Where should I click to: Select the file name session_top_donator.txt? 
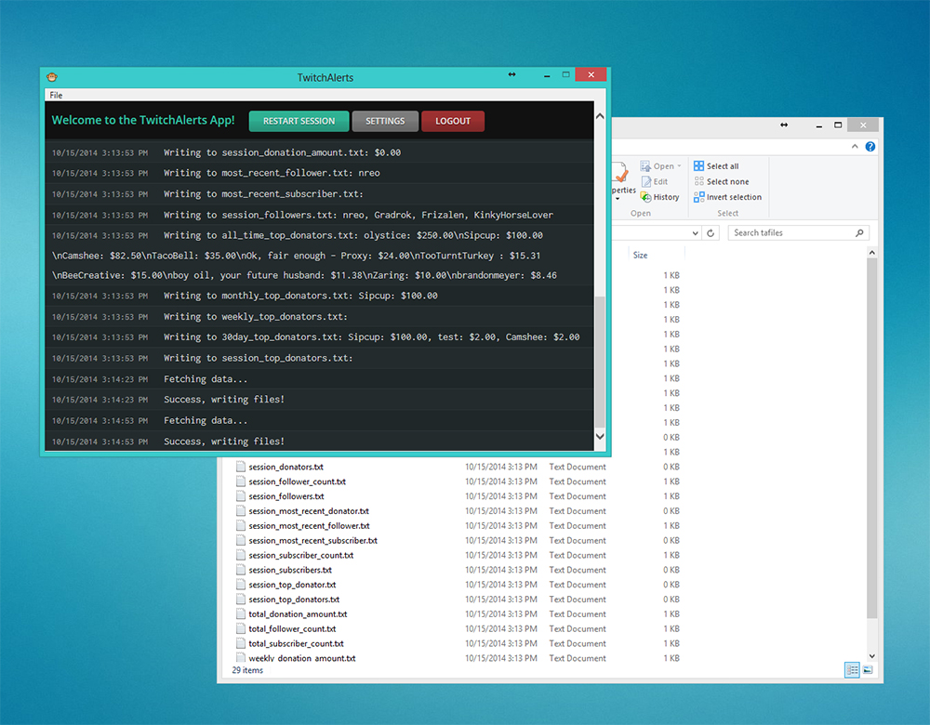click(x=292, y=585)
